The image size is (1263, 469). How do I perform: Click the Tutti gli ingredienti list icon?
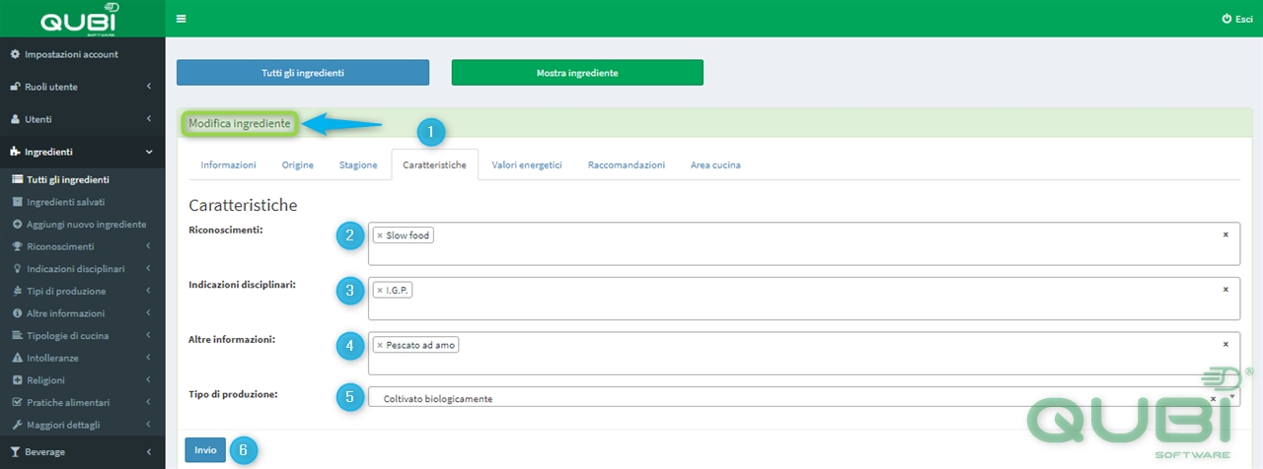click(x=17, y=179)
